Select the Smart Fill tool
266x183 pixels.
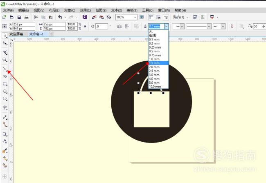(x=5, y=165)
